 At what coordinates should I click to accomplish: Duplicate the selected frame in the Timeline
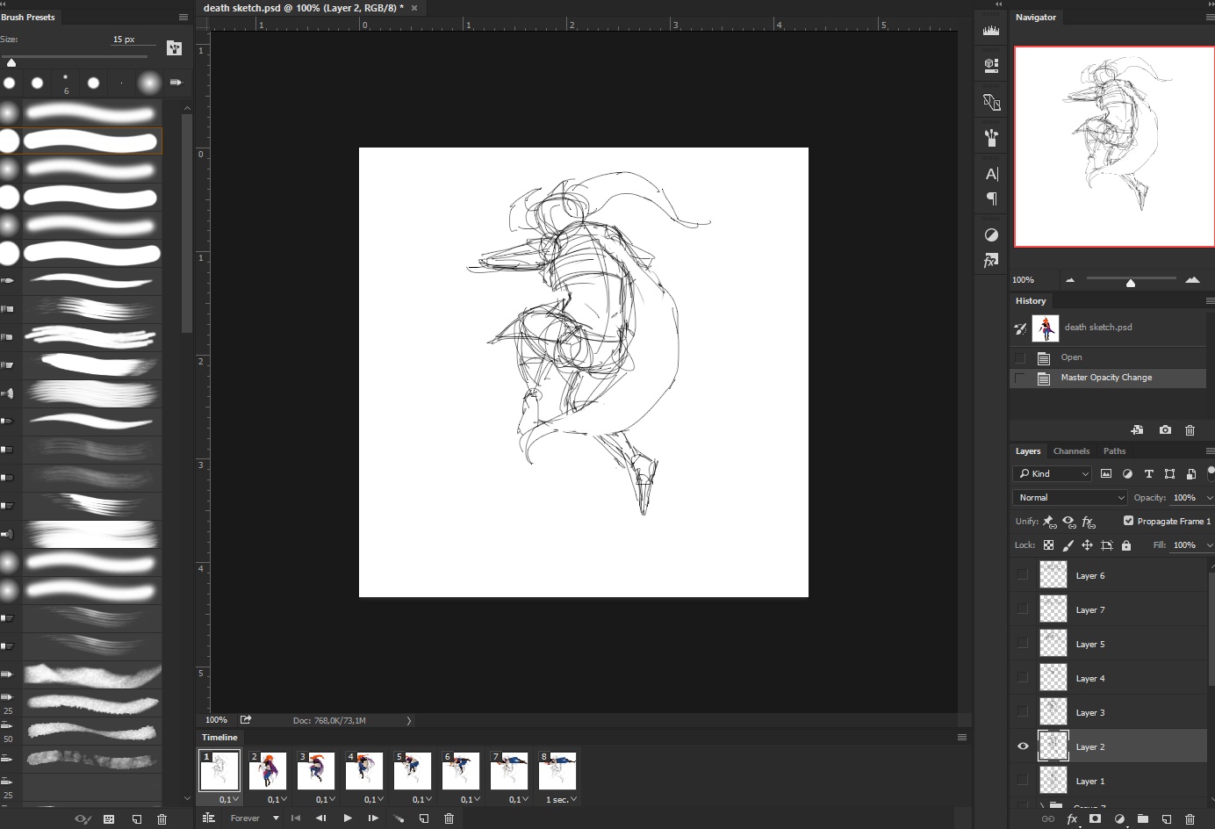pyautogui.click(x=424, y=818)
